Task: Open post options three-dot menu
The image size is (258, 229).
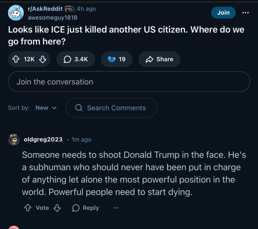Action: (245, 13)
